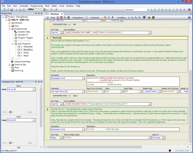Click the pin-shaped icon in main toolbar
Screen dimensions: 193x153
[x=56, y=10]
